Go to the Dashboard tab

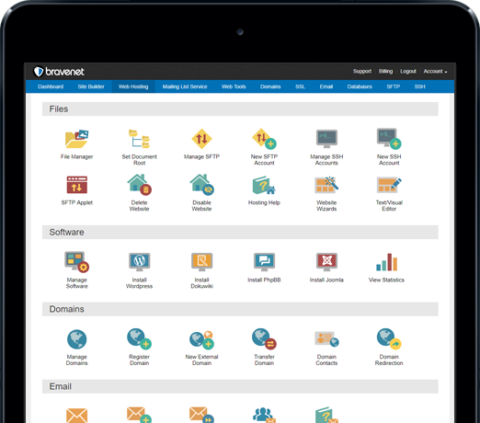click(x=51, y=86)
